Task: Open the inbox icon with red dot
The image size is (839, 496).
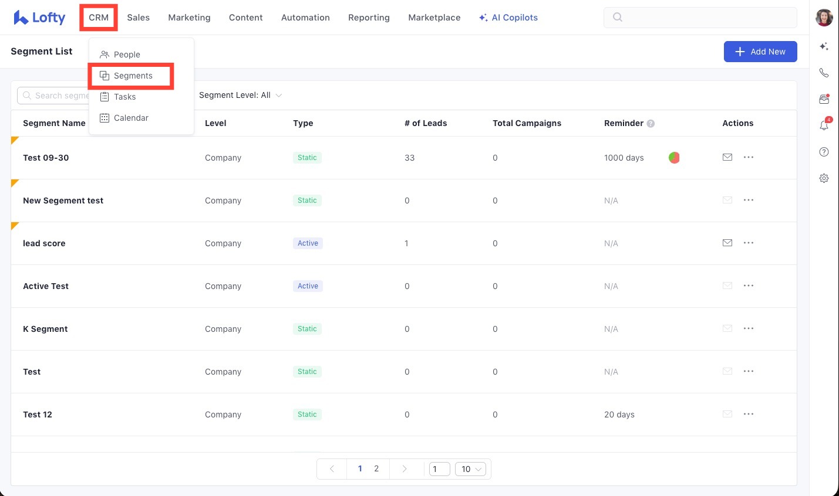Action: tap(824, 99)
